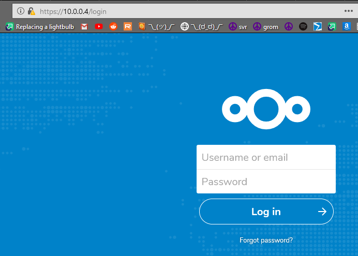The height and width of the screenshot is (256, 358).
Task: Open the YouTube bookmark icon
Action: click(99, 27)
